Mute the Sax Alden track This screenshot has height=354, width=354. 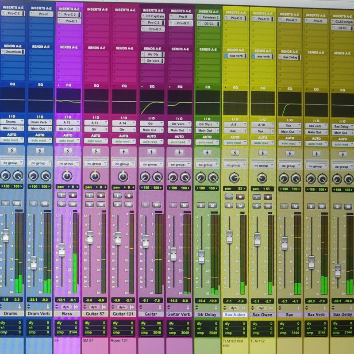(240, 206)
